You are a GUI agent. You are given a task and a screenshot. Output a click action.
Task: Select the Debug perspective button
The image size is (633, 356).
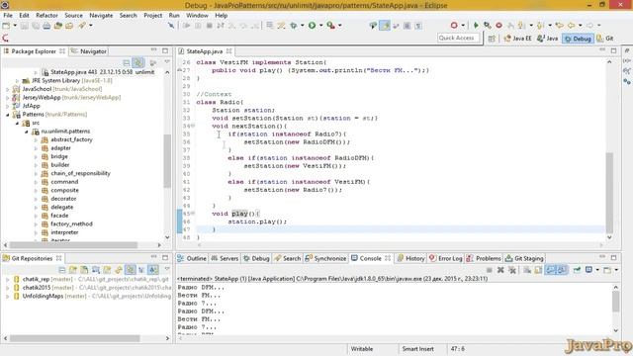coord(578,39)
